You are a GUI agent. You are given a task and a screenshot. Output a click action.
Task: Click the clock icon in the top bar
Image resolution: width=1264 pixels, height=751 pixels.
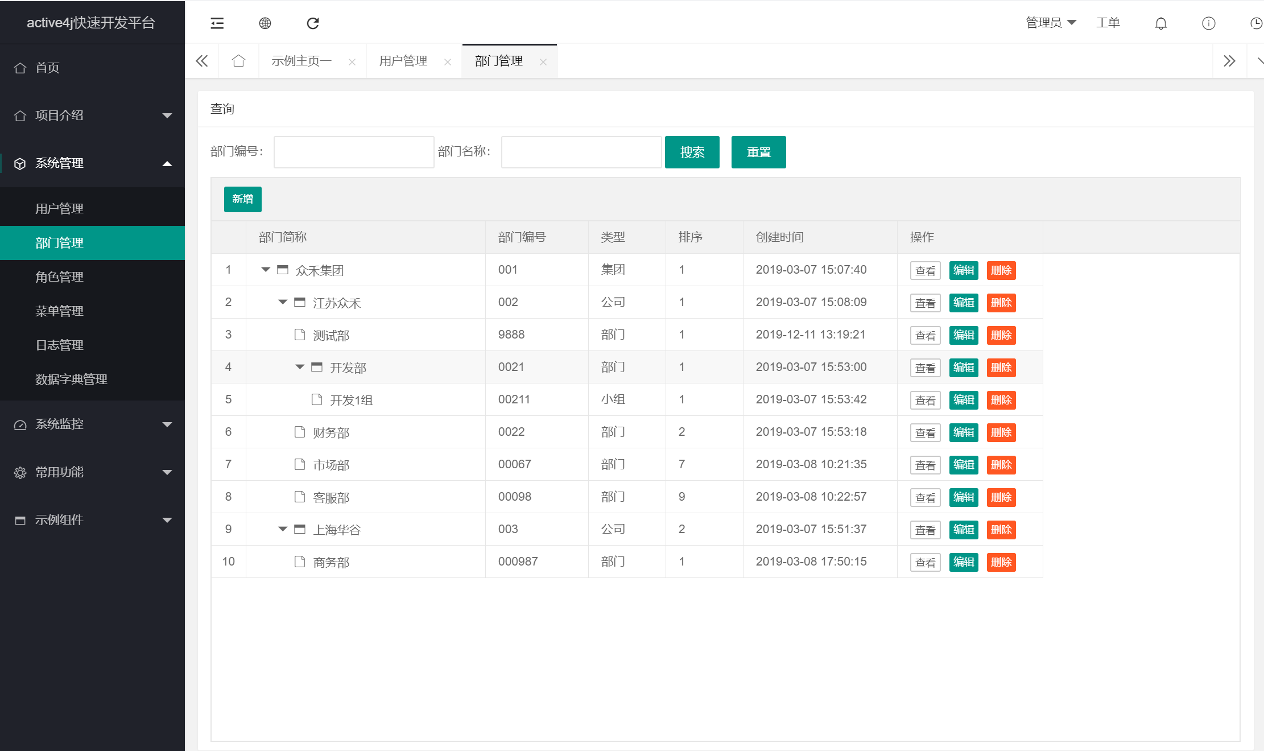point(1256,23)
